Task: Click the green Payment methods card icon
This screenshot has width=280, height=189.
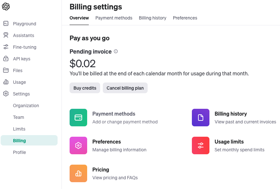Action: [x=78, y=118]
